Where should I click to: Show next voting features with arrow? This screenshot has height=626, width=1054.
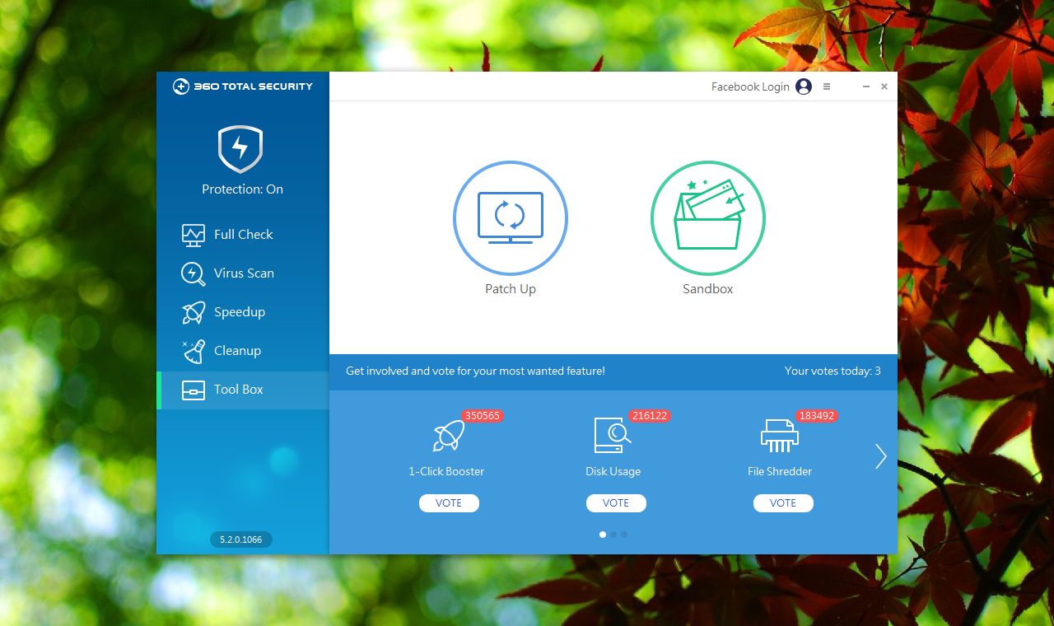coord(880,456)
